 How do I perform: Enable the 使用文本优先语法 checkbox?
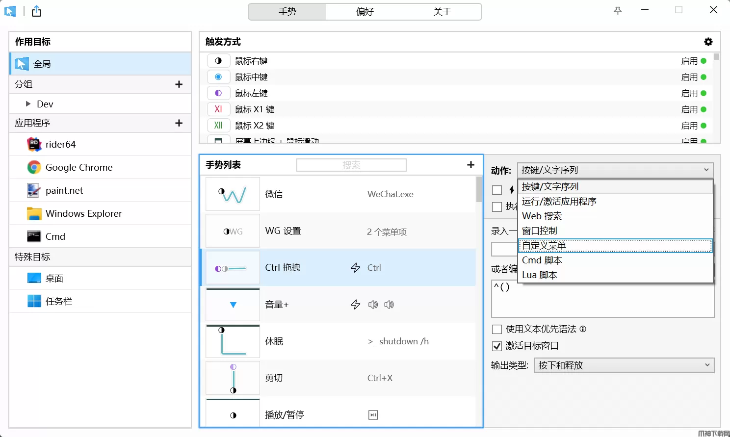496,329
